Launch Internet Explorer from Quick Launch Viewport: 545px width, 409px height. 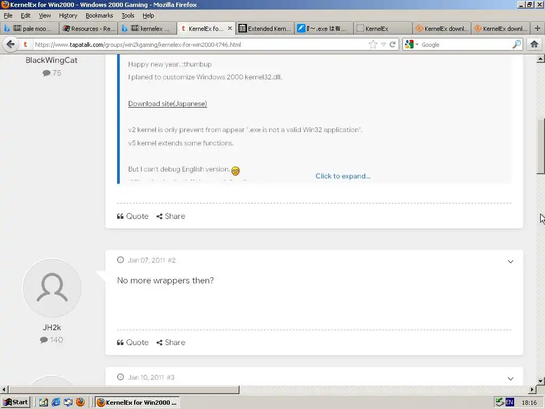[55, 403]
